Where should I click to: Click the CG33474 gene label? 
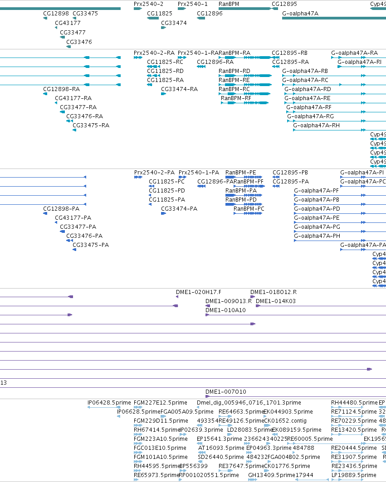coord(174,23)
